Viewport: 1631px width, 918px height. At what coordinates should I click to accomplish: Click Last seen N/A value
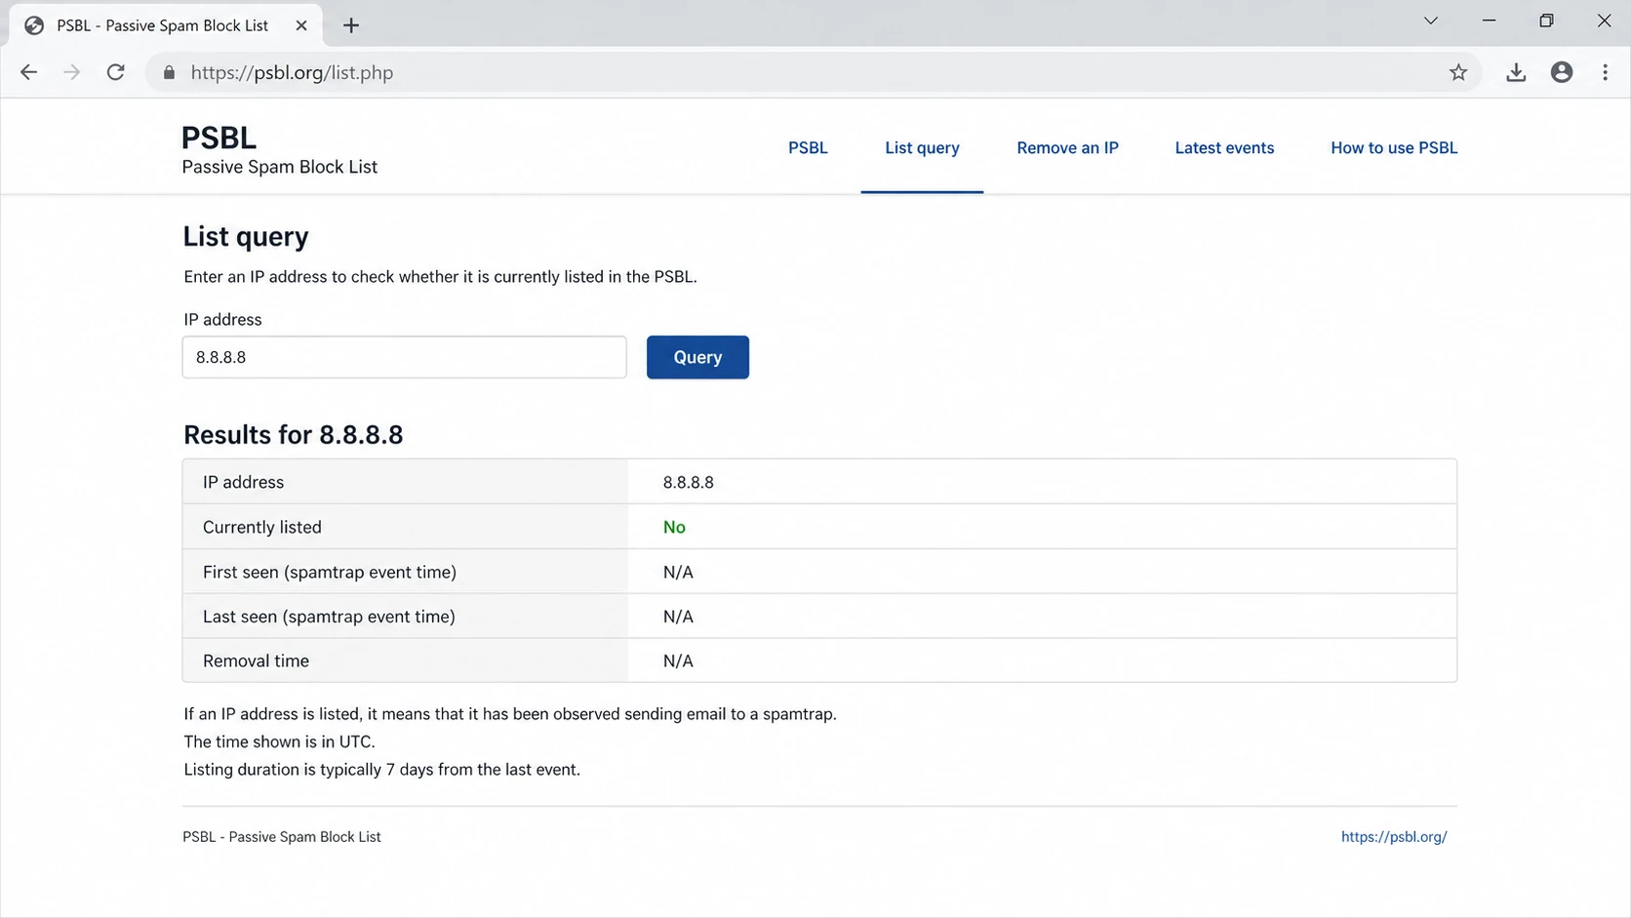point(678,617)
